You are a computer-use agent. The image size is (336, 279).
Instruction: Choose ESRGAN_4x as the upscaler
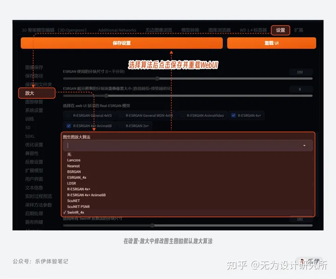tap(77, 177)
